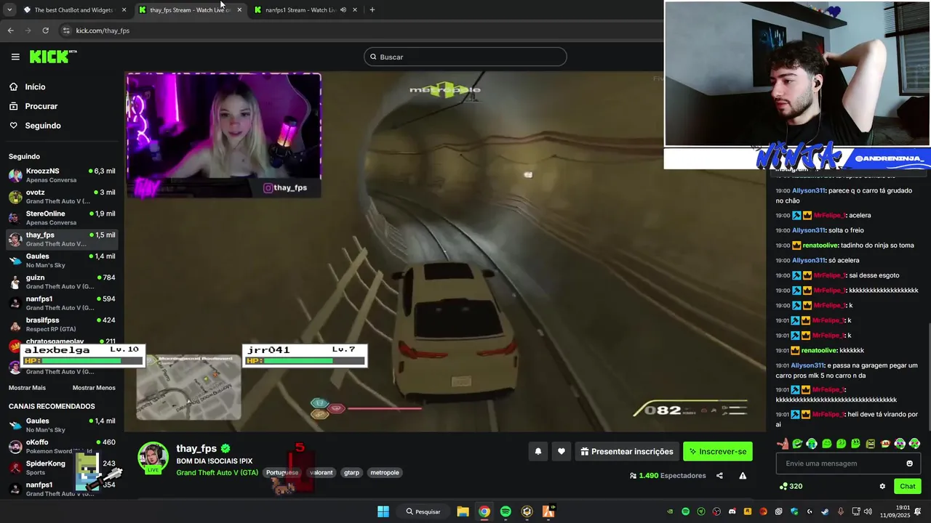Click username Allyson311 in chat garagem message

807,365
